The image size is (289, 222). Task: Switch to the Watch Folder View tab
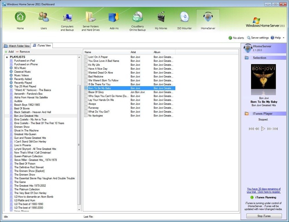[17, 46]
